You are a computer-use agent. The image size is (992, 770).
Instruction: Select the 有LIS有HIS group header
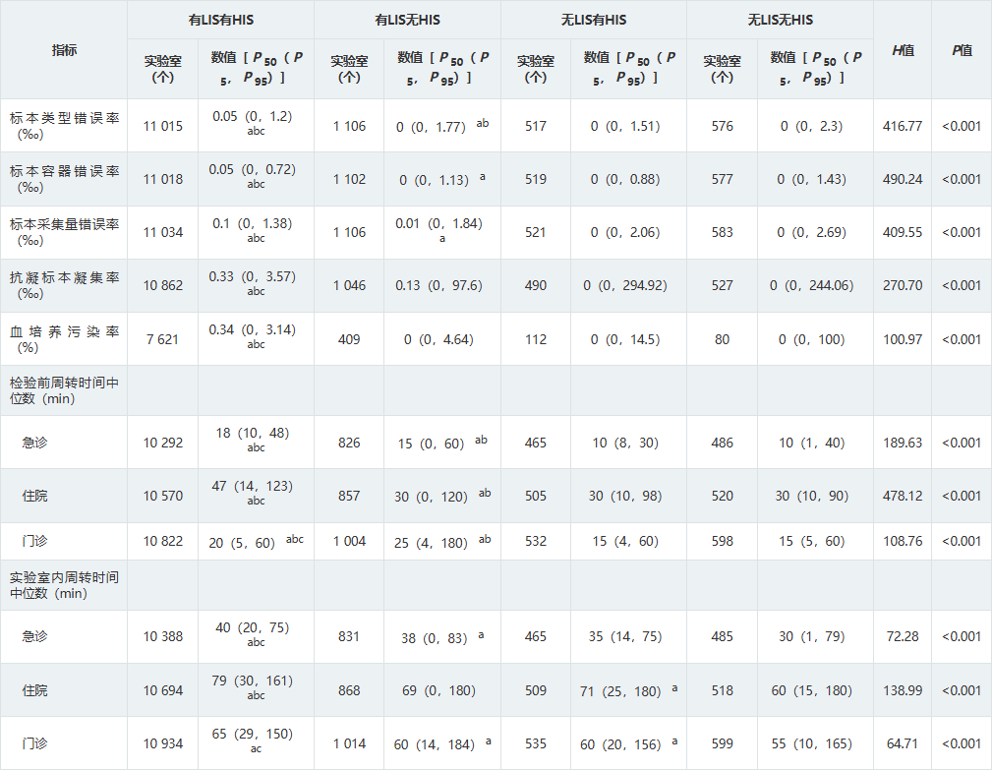(x=220, y=20)
